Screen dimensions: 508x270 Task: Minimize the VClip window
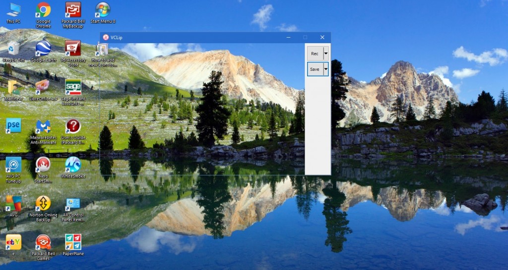289,37
